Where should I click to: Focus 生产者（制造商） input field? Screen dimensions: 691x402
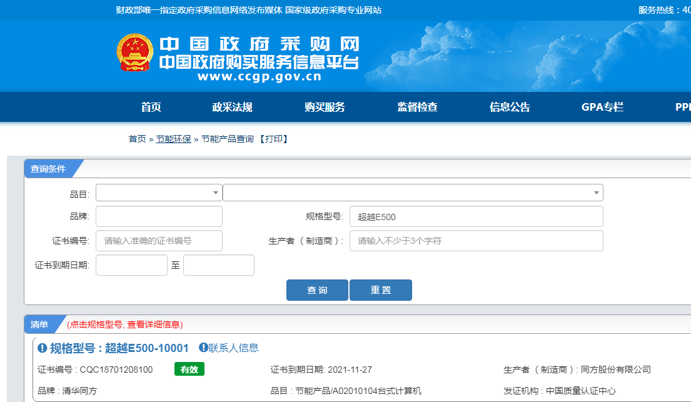click(477, 241)
